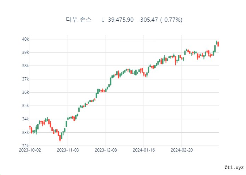Click the change value -305.47
This screenshot has height=175, width=246.
[148, 20]
